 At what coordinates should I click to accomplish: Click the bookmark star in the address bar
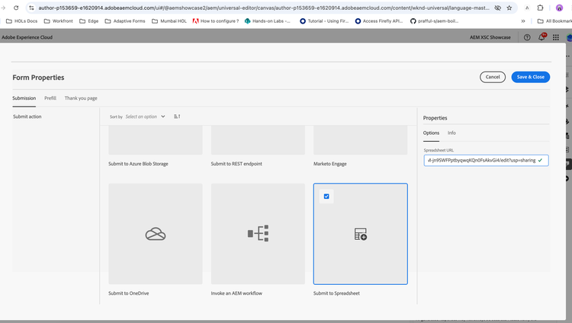tap(510, 8)
